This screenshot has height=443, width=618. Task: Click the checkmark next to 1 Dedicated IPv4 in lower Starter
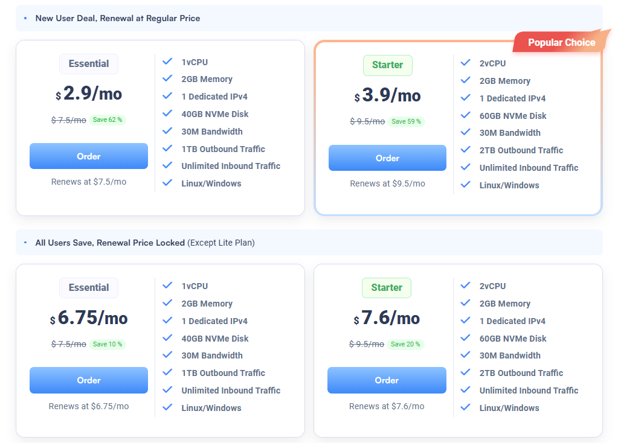coord(466,320)
